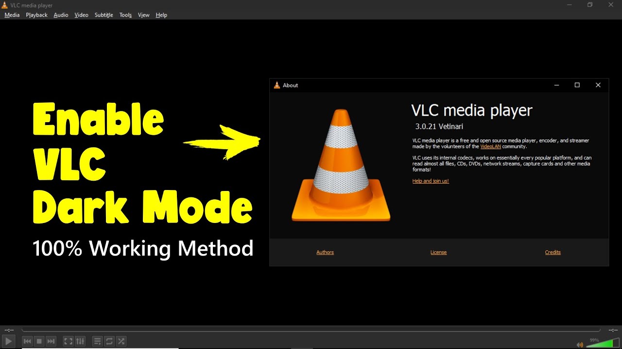Viewport: 622px width, 349px height.
Task: Open the Video menu
Action: point(81,15)
